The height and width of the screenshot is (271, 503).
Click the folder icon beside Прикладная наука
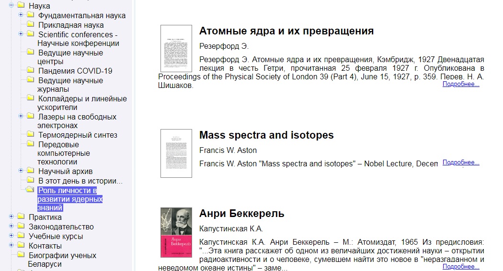[30, 24]
